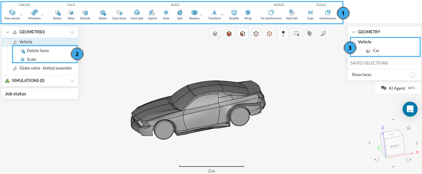Click the Add CAD icon
Viewport: 422px width, 174px height.
(292, 13)
